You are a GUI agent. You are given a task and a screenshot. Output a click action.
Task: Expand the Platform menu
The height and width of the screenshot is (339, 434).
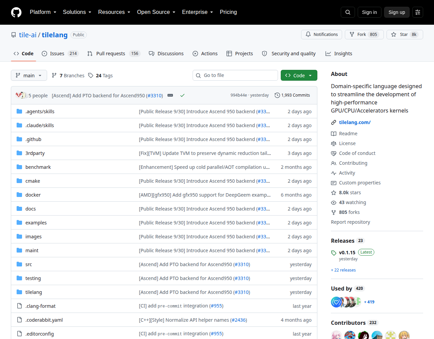pos(43,12)
